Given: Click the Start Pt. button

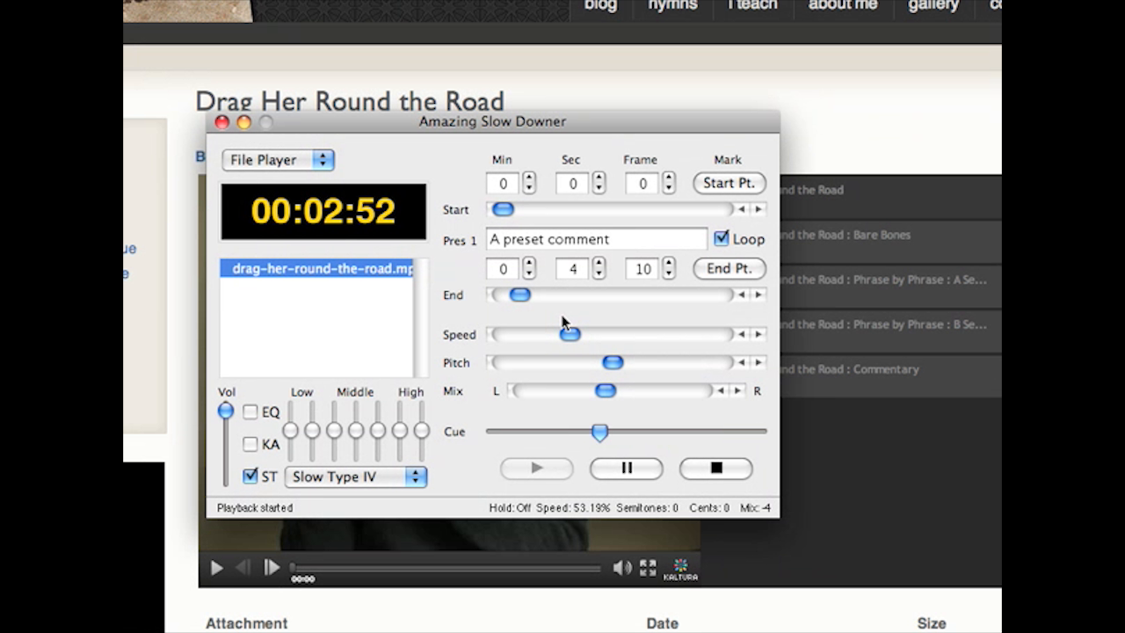Looking at the screenshot, I should 729,183.
